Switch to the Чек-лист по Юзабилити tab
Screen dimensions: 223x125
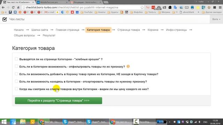point(18,2)
